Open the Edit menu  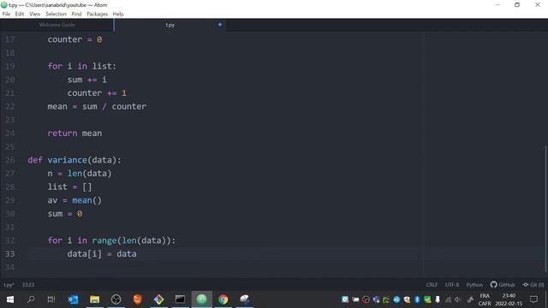pyautogui.click(x=20, y=14)
